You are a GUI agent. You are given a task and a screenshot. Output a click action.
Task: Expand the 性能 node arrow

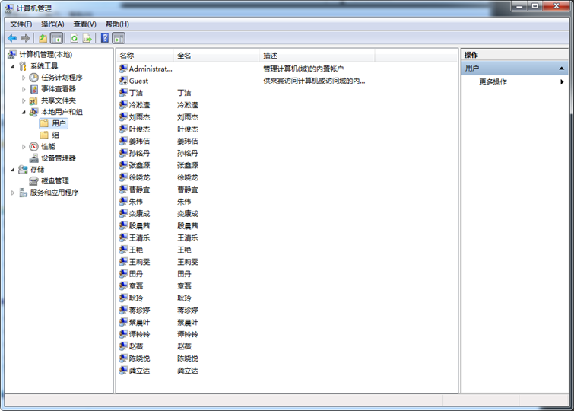[x=24, y=147]
